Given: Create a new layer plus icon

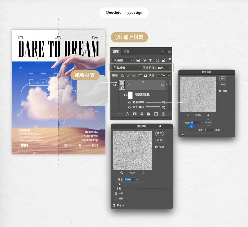Looking at the screenshot, I should (156, 114).
